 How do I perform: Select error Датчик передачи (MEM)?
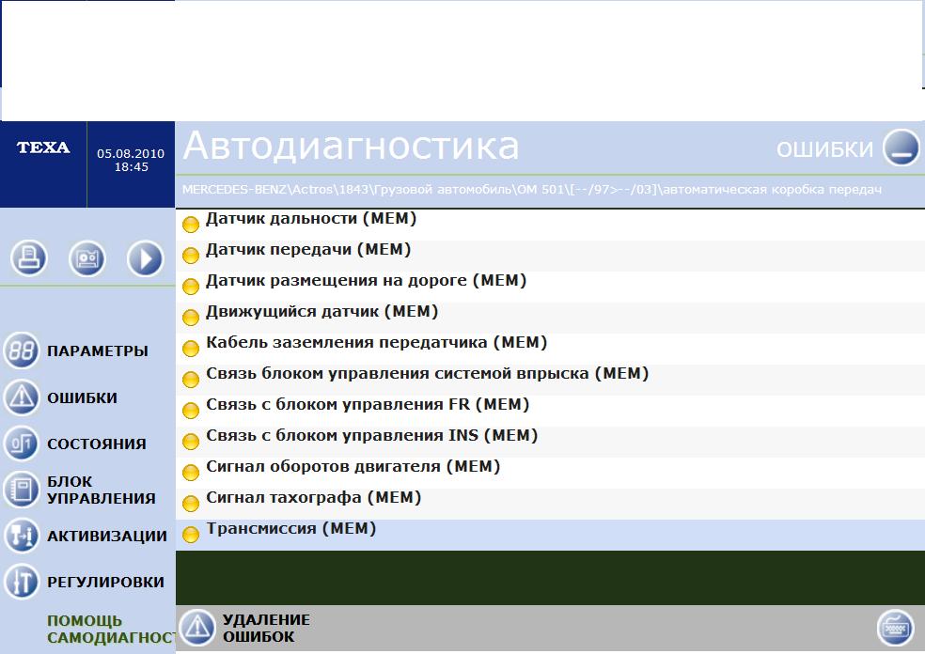550,256
